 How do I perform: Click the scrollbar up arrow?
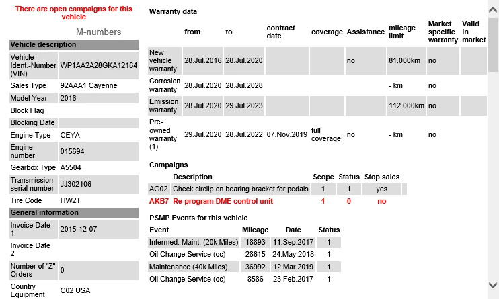493,9
